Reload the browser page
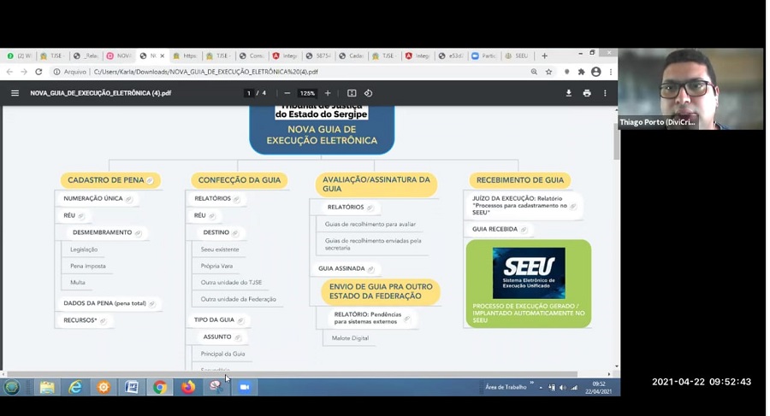Viewport: 770px width, 416px height. [38, 73]
